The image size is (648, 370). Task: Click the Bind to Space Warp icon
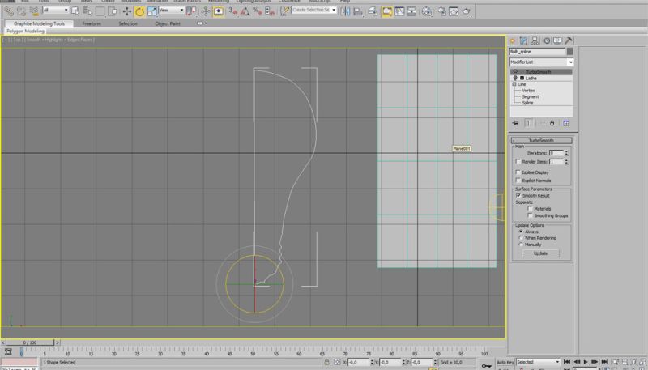coord(34,11)
